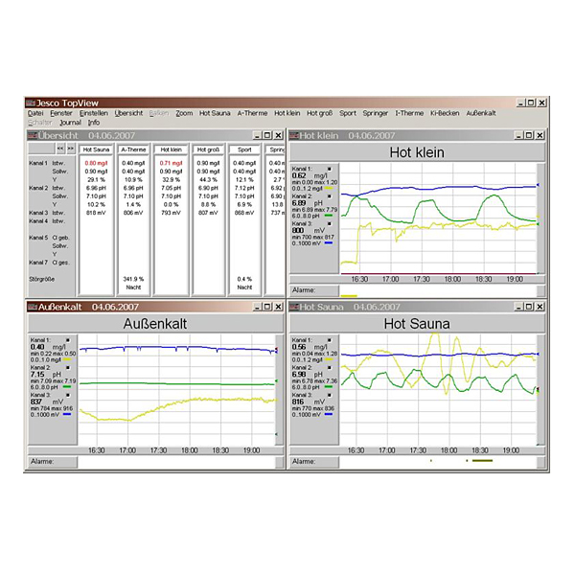The width and height of the screenshot is (575, 575).
Task: Toggle Kanal 3 marker in Hot Sauna window
Action: pyautogui.click(x=330, y=395)
